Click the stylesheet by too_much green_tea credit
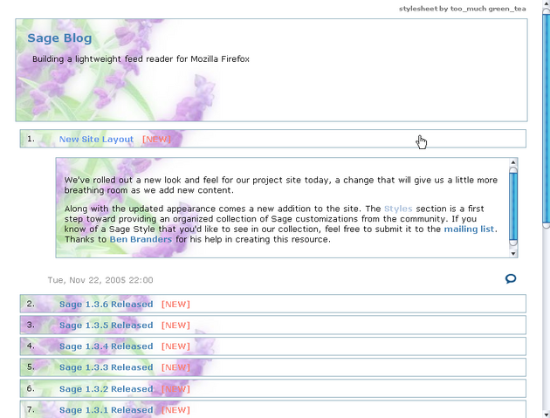The width and height of the screenshot is (550, 418). (463, 9)
